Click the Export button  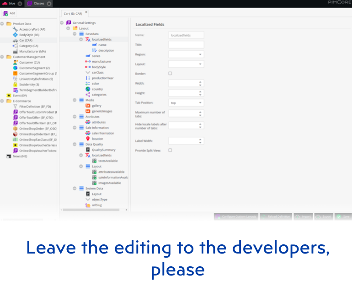[324, 216]
